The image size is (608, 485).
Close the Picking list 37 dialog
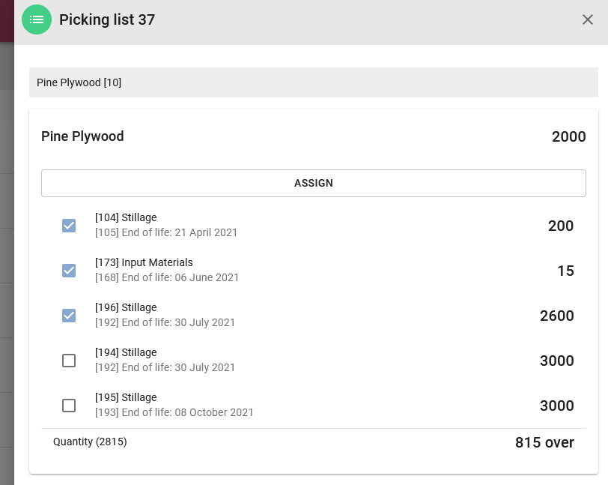click(x=588, y=19)
